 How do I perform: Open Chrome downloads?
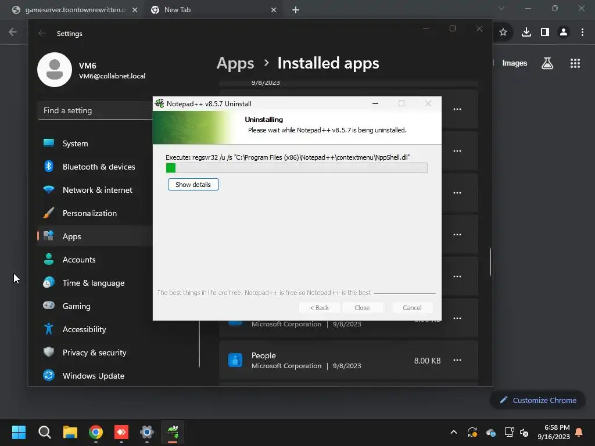pos(526,33)
